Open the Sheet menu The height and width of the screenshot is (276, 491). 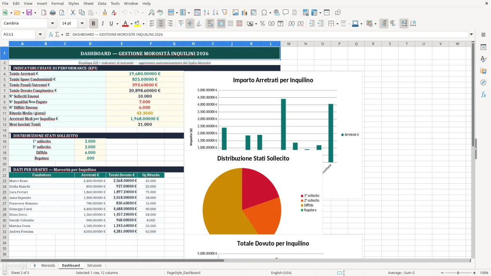click(x=88, y=3)
